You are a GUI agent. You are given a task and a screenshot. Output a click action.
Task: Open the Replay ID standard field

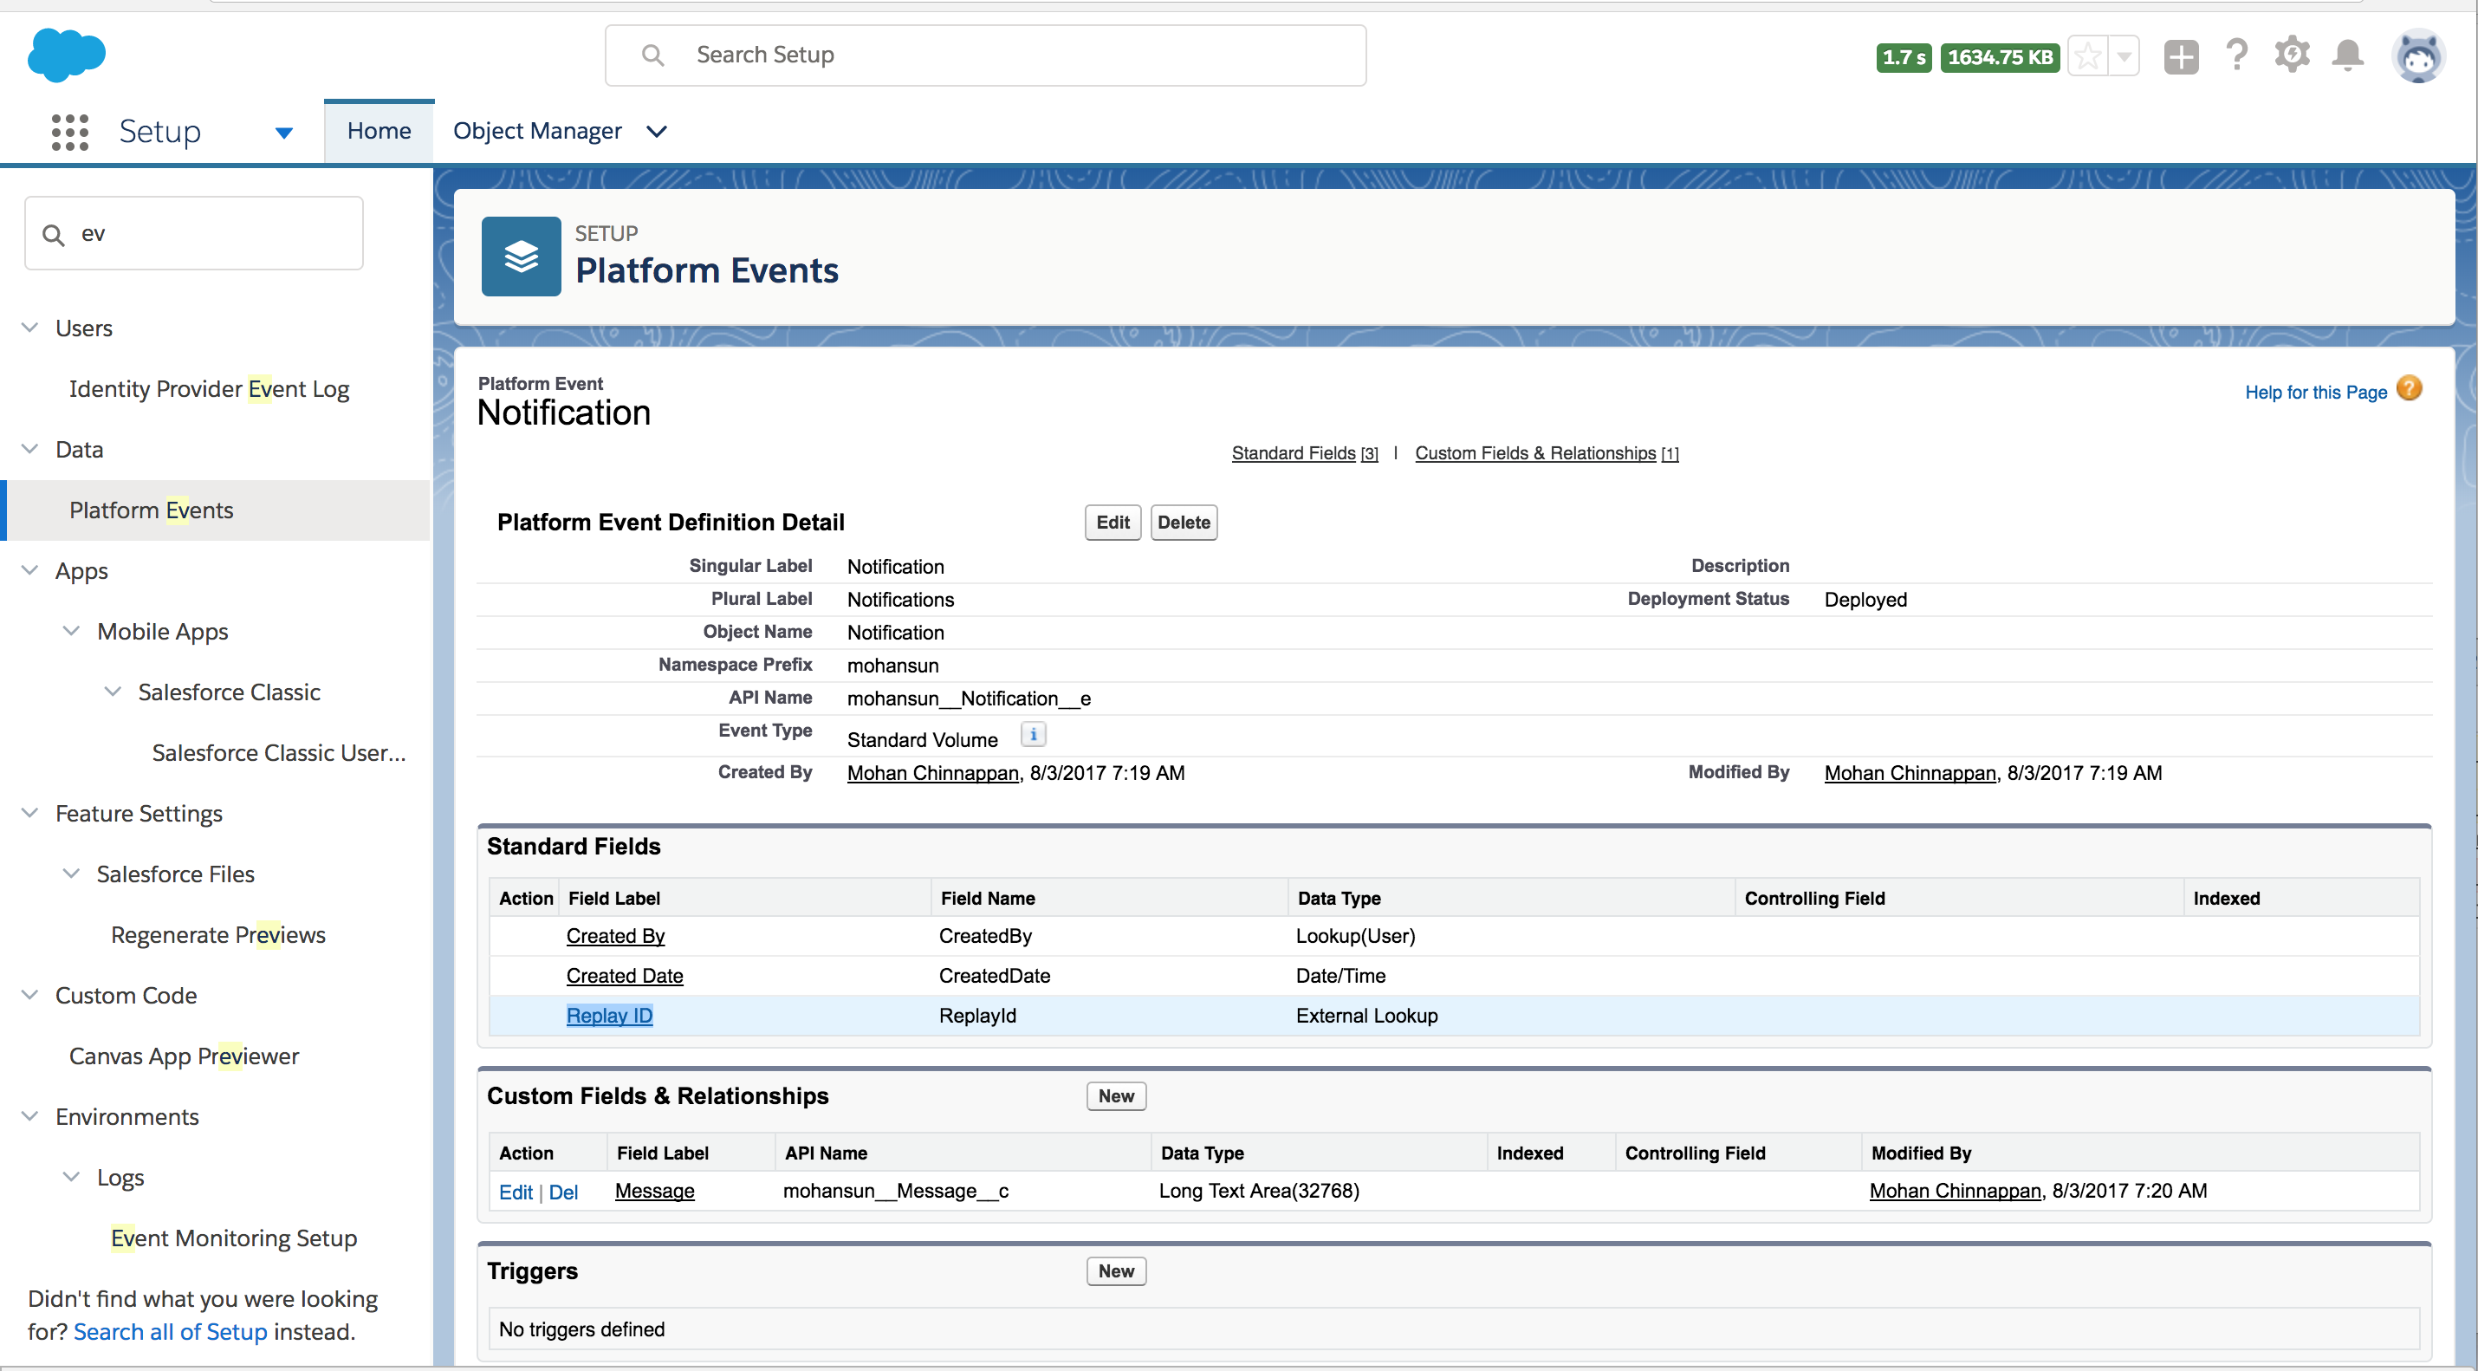click(x=609, y=1016)
